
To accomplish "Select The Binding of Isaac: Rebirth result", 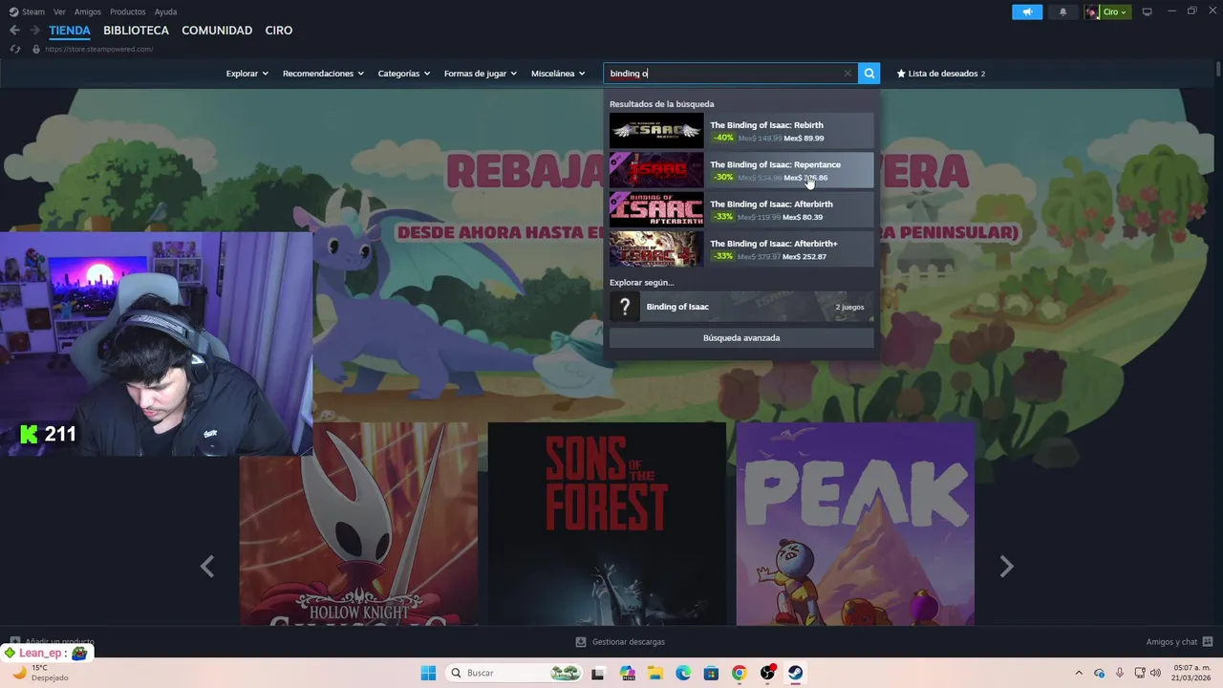I will pos(741,131).
